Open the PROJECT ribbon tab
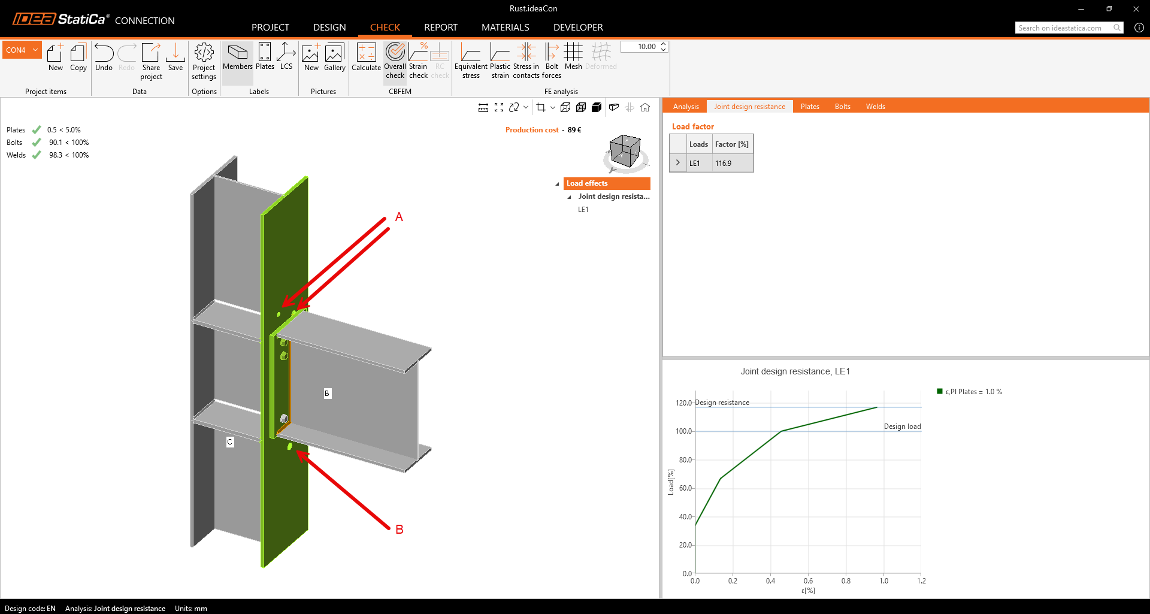The width and height of the screenshot is (1150, 614). [x=270, y=28]
